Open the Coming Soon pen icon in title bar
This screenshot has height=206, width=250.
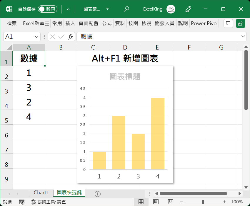pyautogui.click(x=188, y=9)
